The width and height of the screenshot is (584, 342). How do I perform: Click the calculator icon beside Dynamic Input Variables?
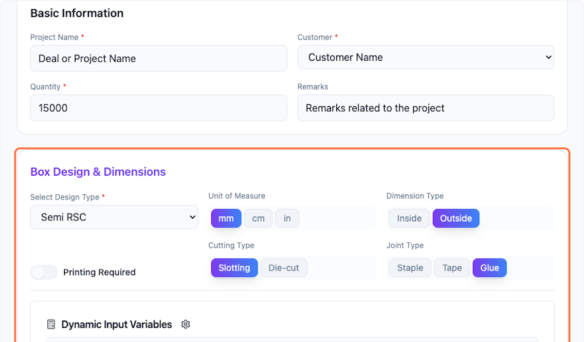51,324
